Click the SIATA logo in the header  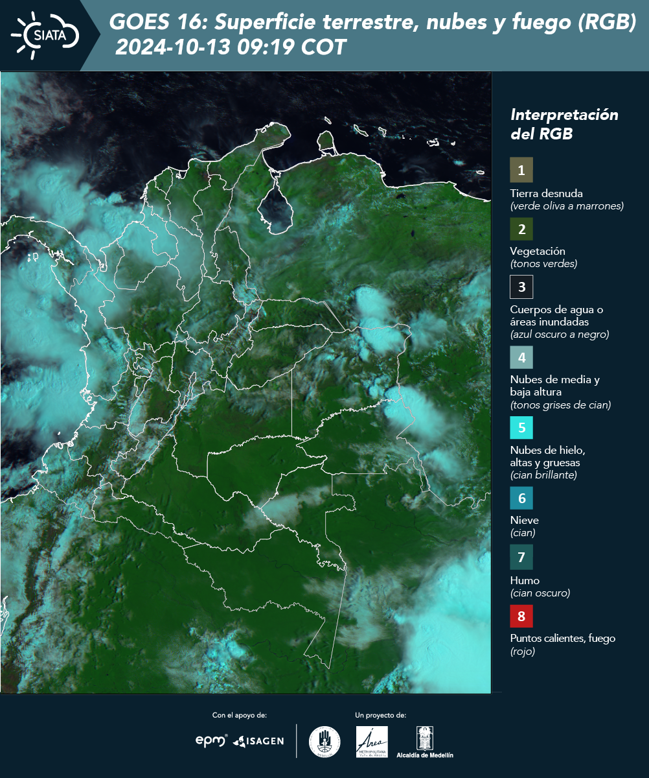(x=45, y=34)
